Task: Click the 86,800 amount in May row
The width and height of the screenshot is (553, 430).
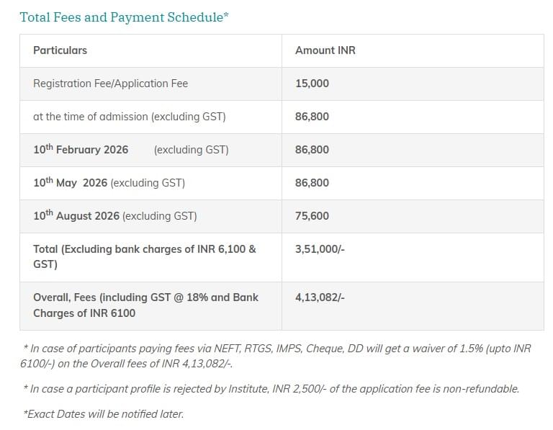Action: click(312, 183)
